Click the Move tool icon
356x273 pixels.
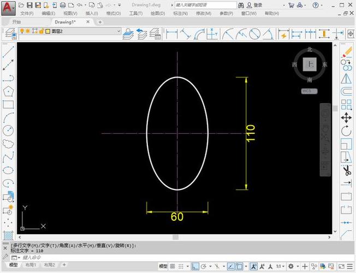pos(346,117)
